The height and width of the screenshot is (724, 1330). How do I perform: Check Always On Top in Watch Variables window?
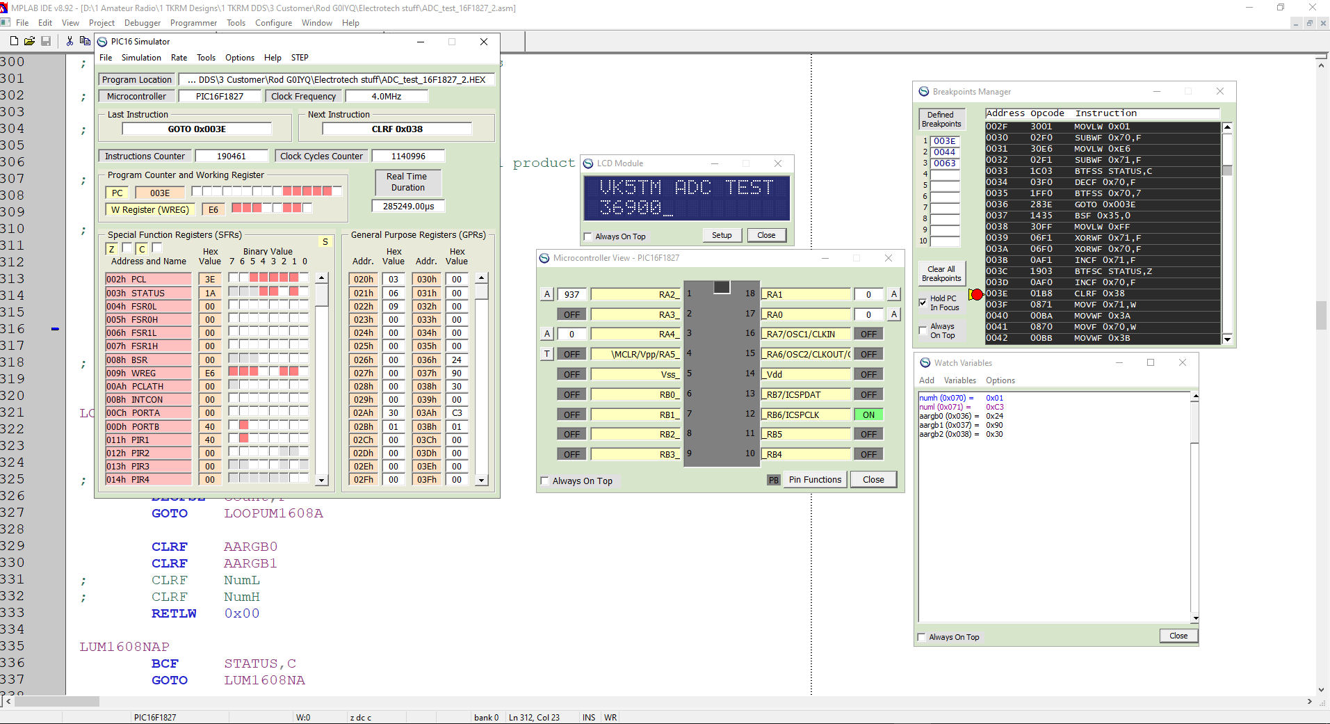(922, 637)
